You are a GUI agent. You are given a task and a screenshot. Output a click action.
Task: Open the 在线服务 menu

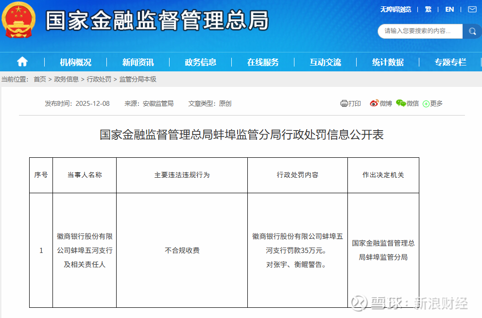[263, 62]
